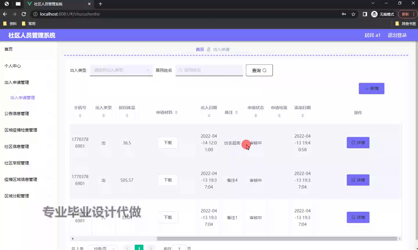Image resolution: width=418 pixels, height=250 pixels.
Task: Open the tab search dropdown arrow
Action: [x=373, y=3]
